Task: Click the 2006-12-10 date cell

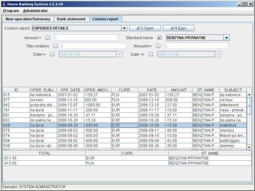Action: (x=151, y=105)
